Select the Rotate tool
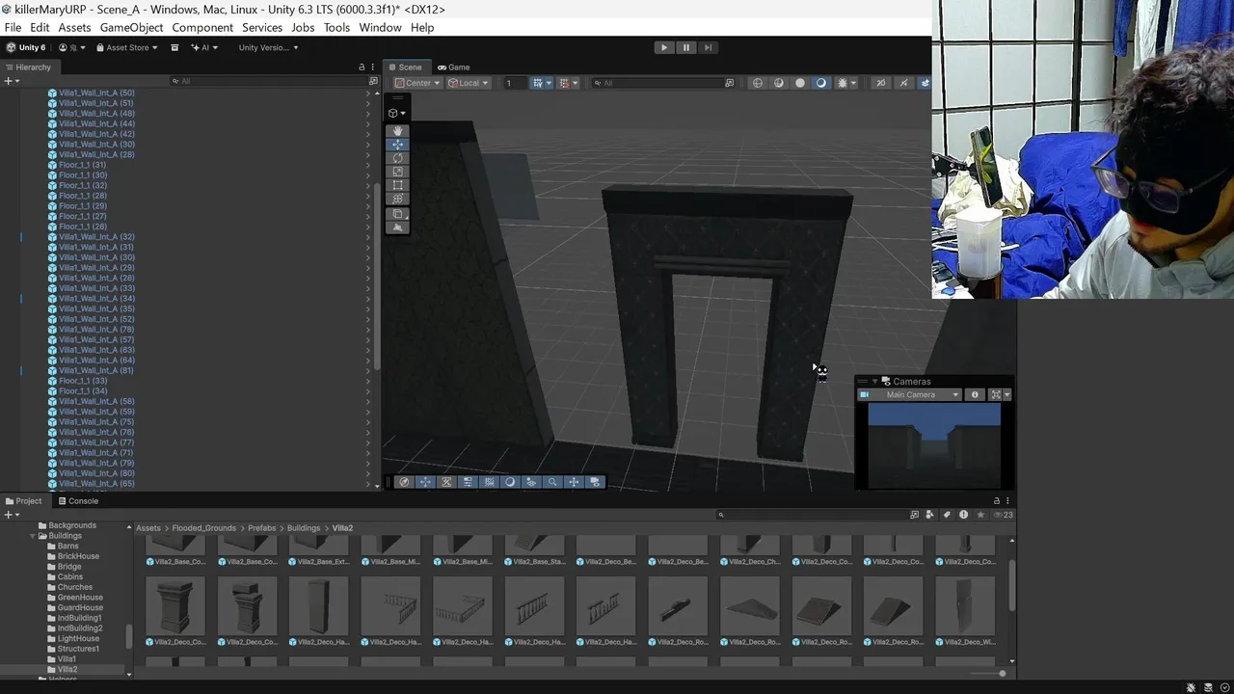This screenshot has height=694, width=1234. click(397, 158)
